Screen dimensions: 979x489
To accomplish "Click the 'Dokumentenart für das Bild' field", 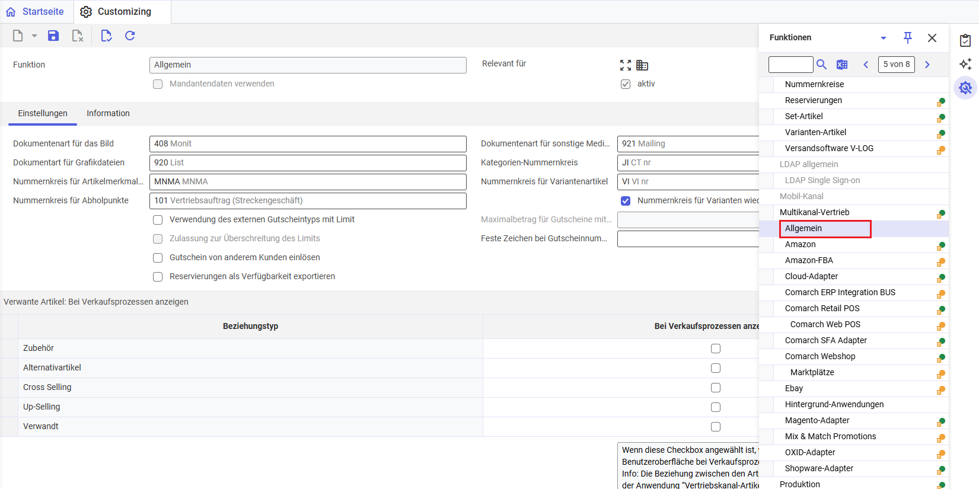I will (x=307, y=144).
